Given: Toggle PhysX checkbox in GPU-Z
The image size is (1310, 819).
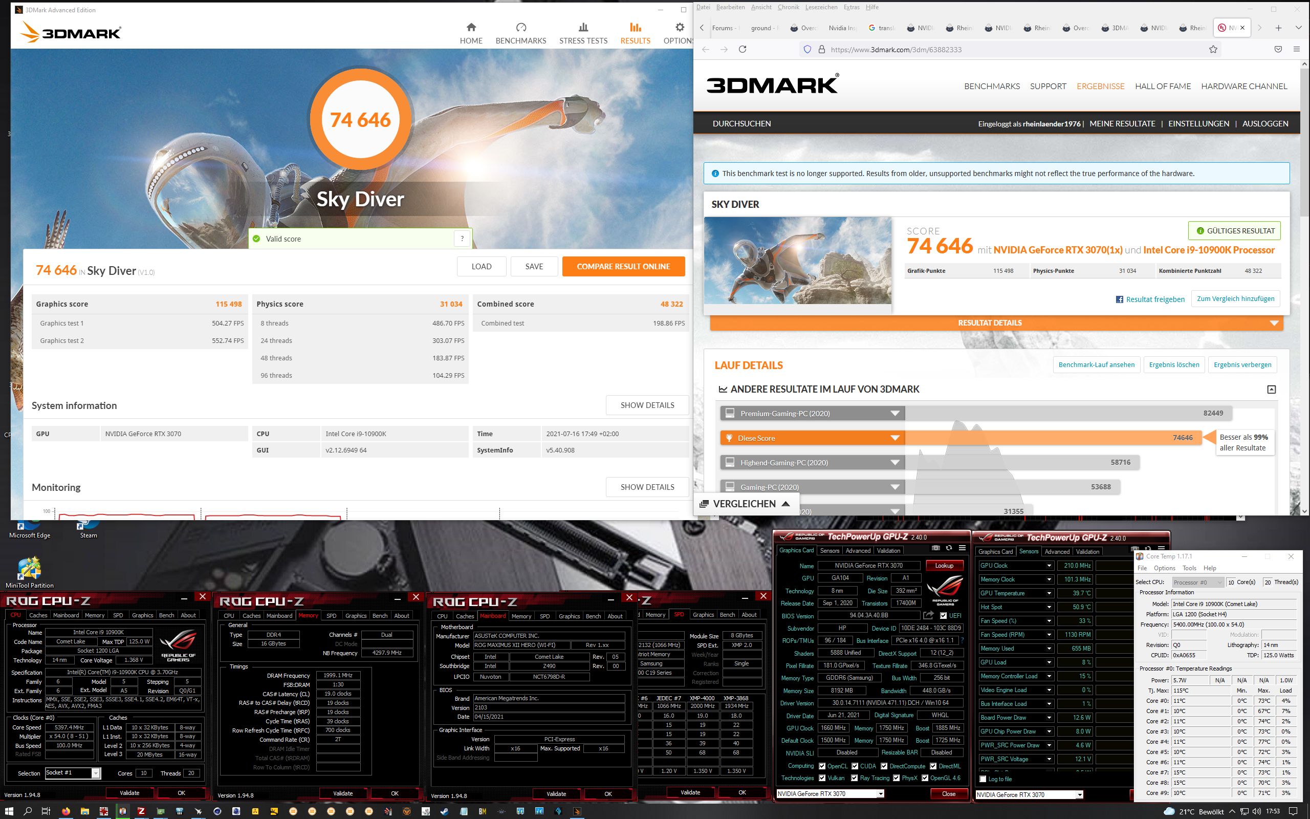Looking at the screenshot, I should pos(897,778).
